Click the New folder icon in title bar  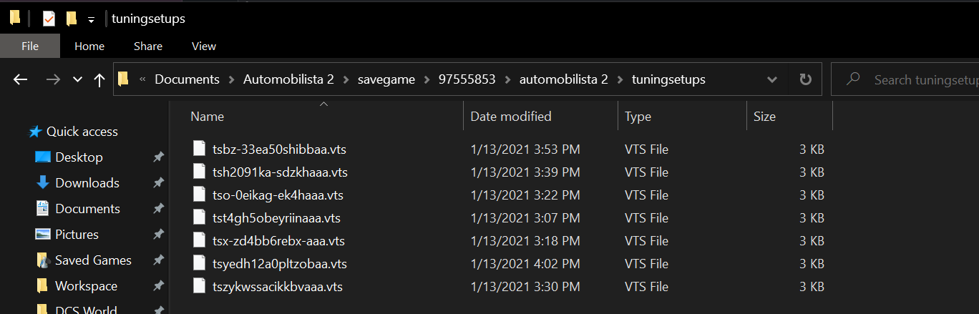[x=71, y=19]
